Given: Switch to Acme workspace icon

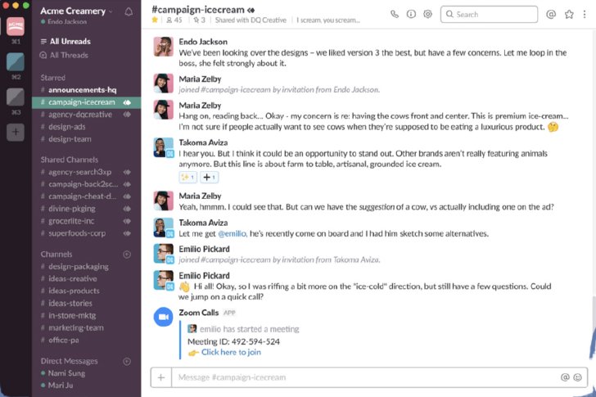Looking at the screenshot, I should [x=16, y=26].
